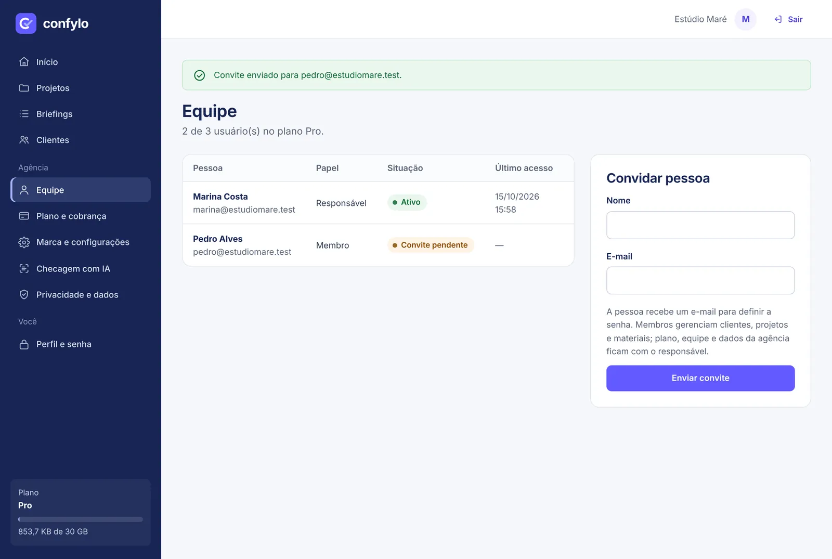Click the E-mail input field
The image size is (832, 559).
pos(700,281)
